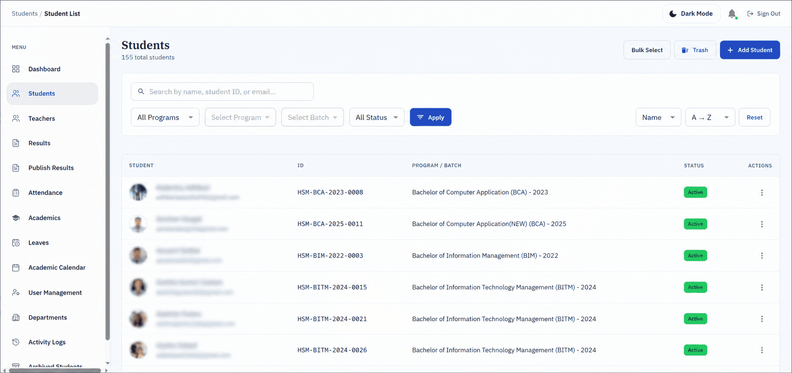Expand the All Status dropdown

tap(377, 117)
